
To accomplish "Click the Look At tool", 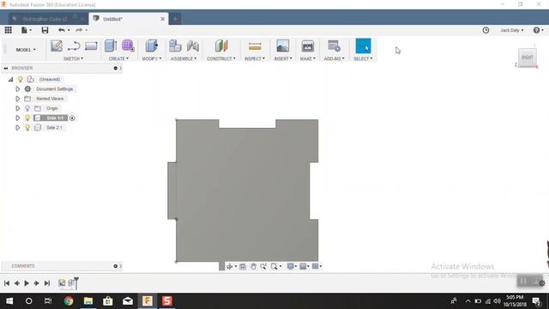I will tap(242, 267).
